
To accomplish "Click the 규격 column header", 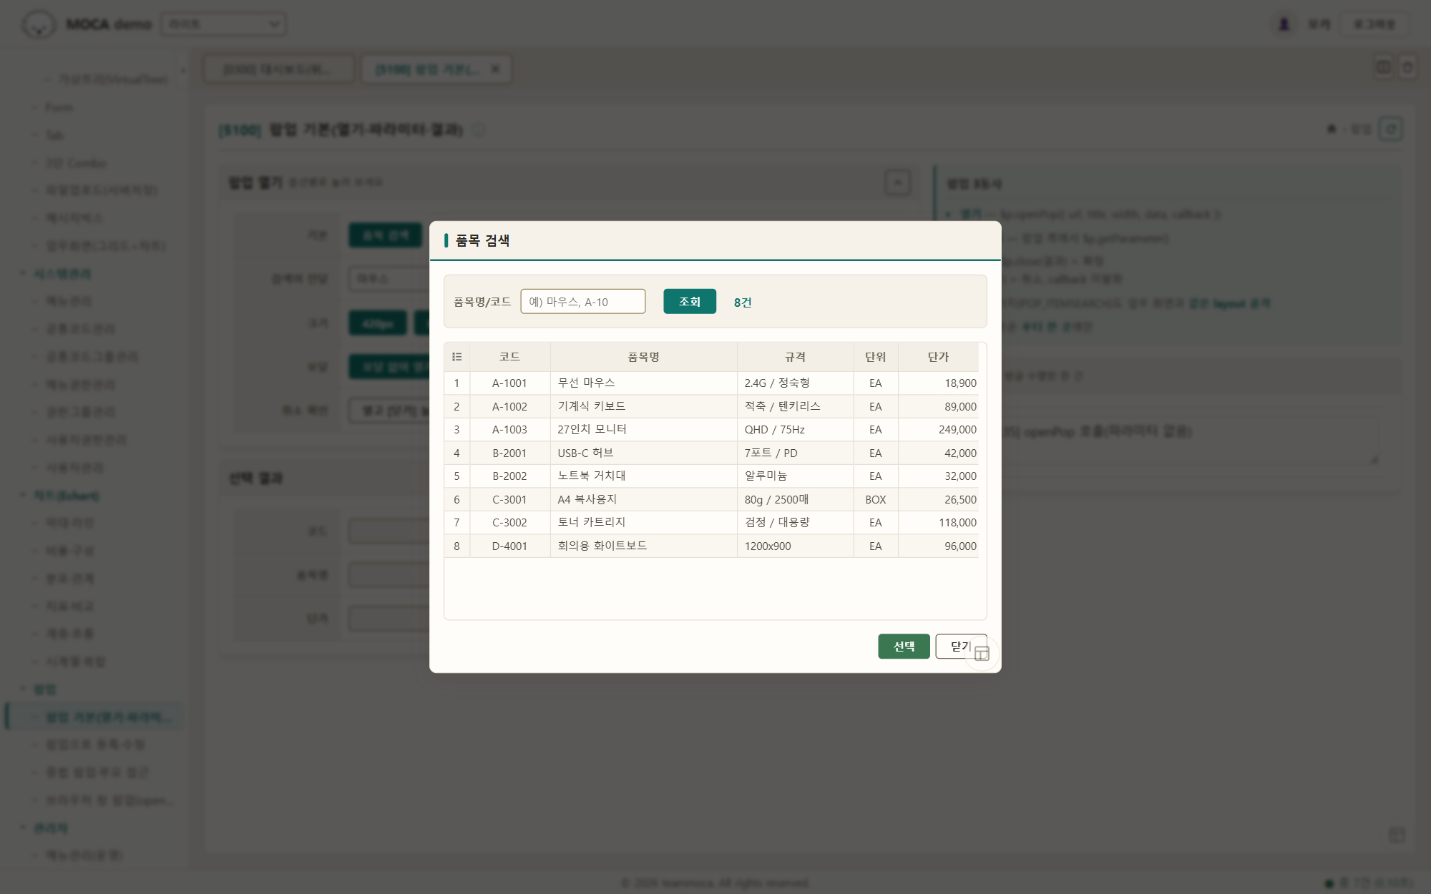I will (x=795, y=357).
